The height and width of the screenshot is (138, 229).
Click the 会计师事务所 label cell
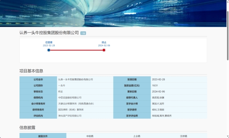(x=38, y=104)
